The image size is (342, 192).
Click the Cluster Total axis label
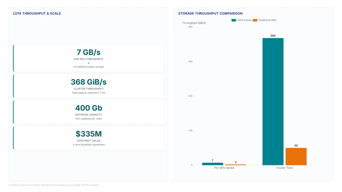point(284,168)
